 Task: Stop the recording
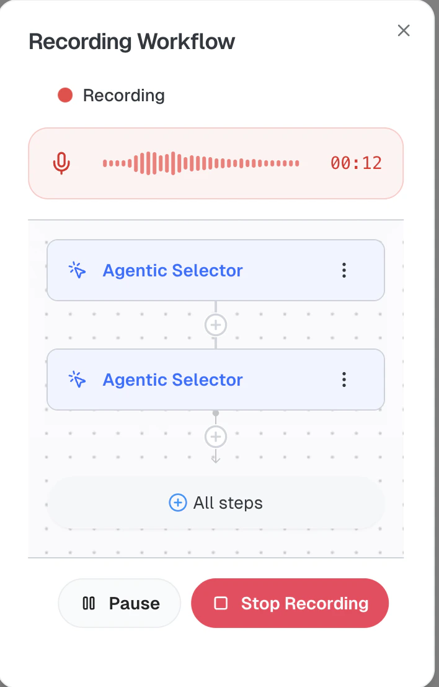point(290,603)
